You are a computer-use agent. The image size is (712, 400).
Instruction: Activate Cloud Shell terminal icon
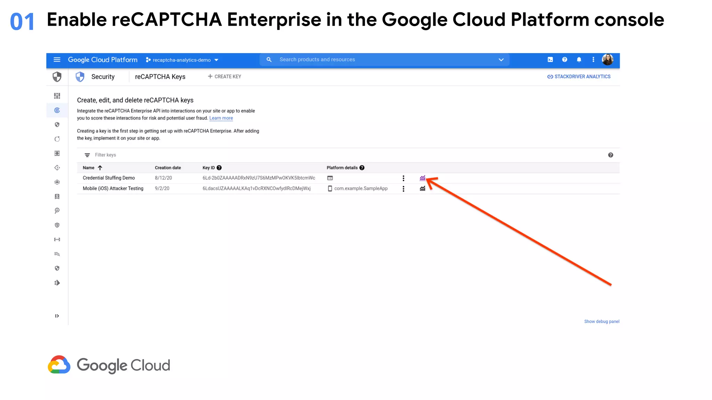tap(550, 60)
